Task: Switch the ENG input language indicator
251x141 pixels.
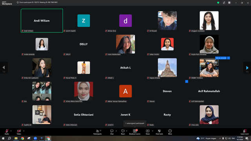Action: [x=233, y=138]
